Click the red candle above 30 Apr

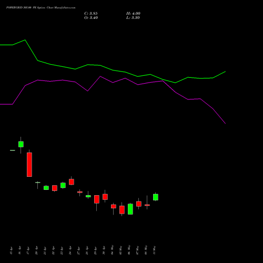click(105, 197)
